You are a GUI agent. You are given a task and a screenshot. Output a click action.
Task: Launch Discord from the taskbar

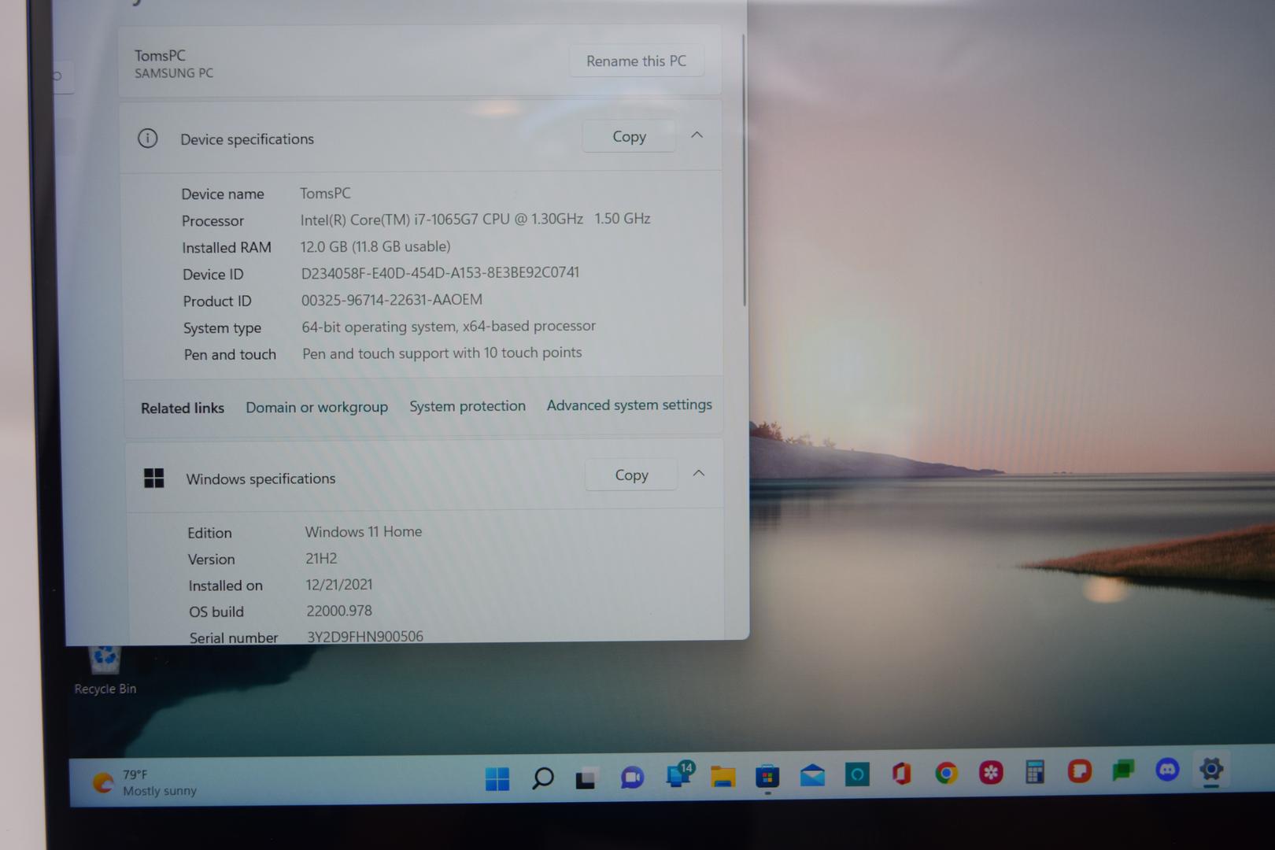[x=1167, y=770]
